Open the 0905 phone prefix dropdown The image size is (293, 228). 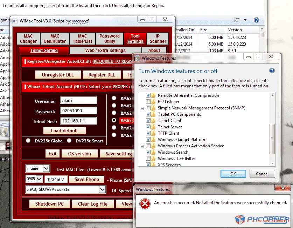[39, 179]
